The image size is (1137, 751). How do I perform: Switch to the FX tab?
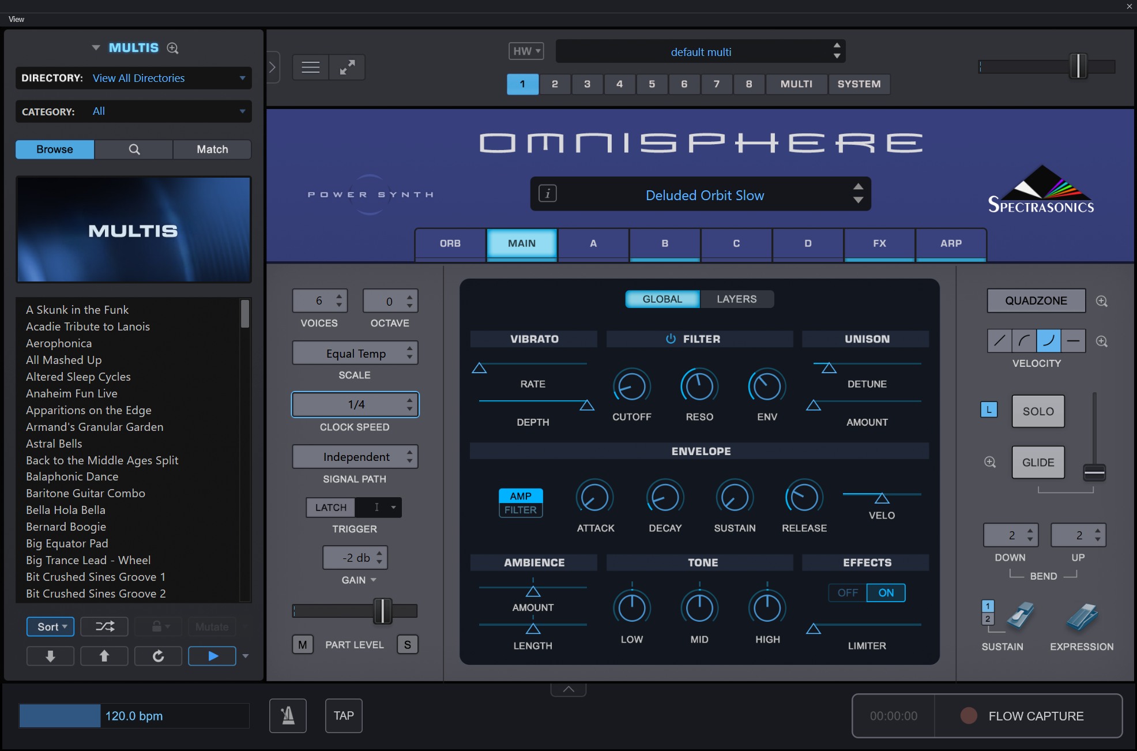coord(879,243)
